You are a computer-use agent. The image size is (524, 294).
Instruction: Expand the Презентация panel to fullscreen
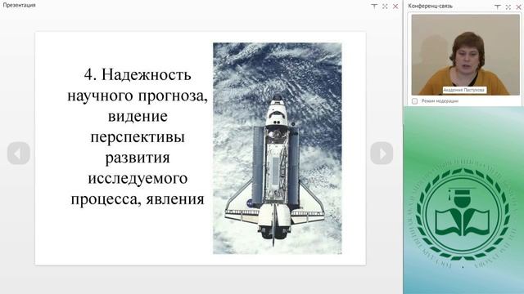tap(385, 7)
